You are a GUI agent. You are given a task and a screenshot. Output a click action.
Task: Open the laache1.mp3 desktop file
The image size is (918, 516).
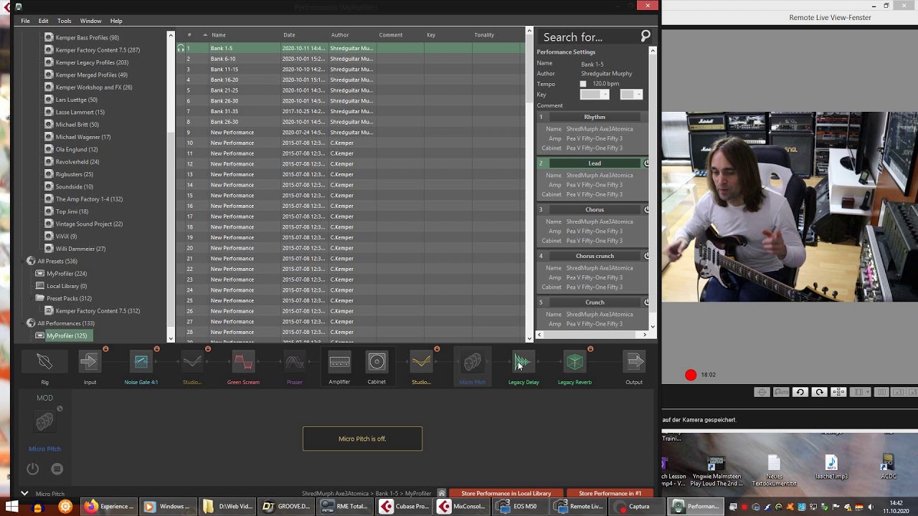click(x=831, y=467)
